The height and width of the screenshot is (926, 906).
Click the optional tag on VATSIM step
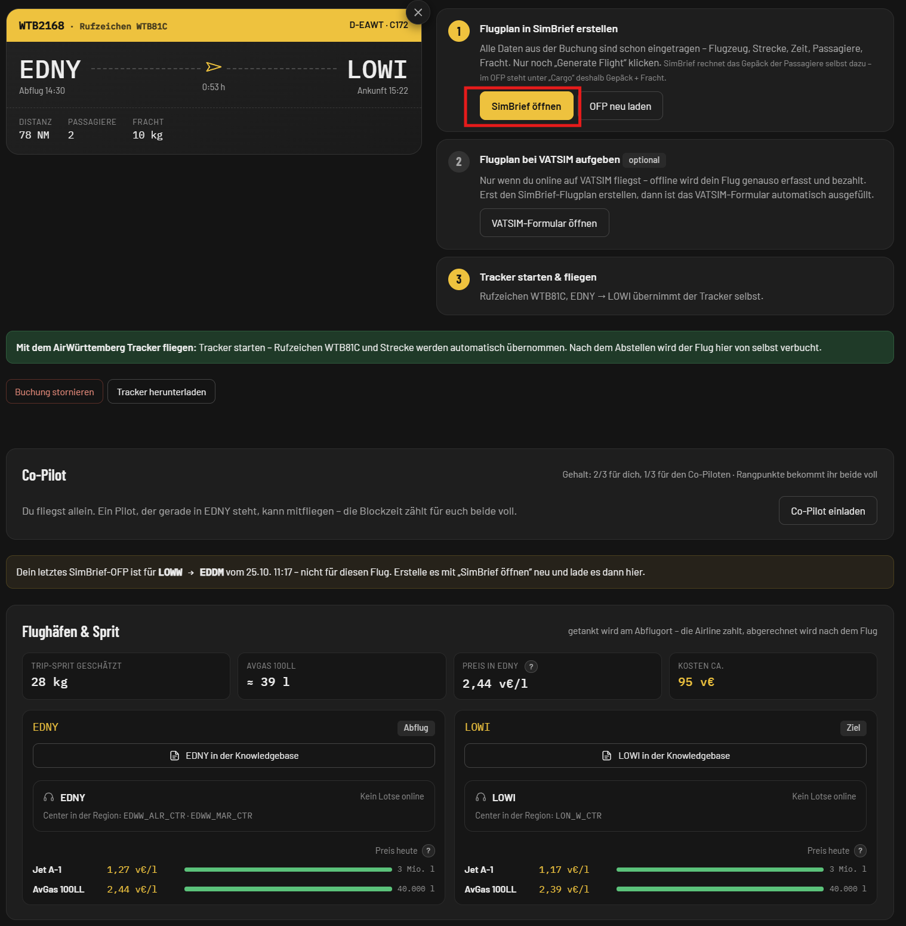click(644, 160)
